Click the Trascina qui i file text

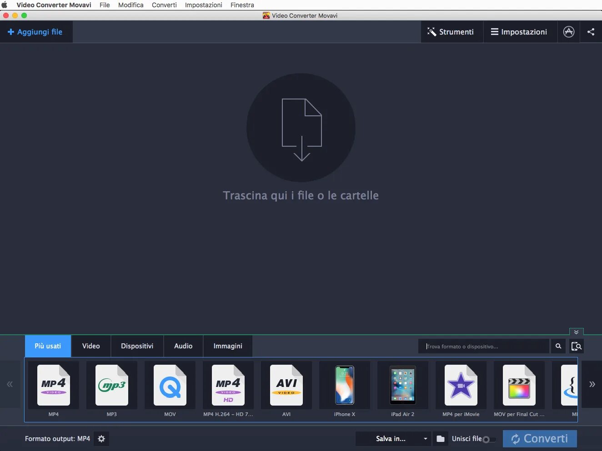click(x=301, y=195)
